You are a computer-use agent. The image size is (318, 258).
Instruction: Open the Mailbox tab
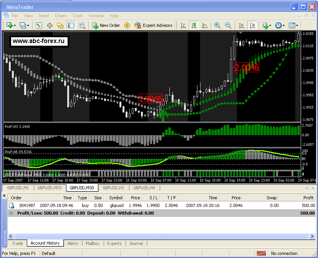[93, 243]
